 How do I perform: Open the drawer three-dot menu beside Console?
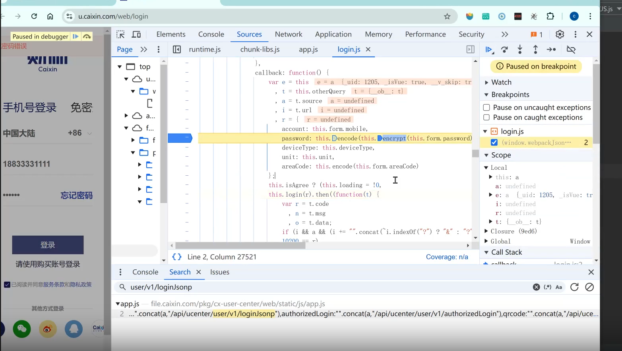click(120, 272)
